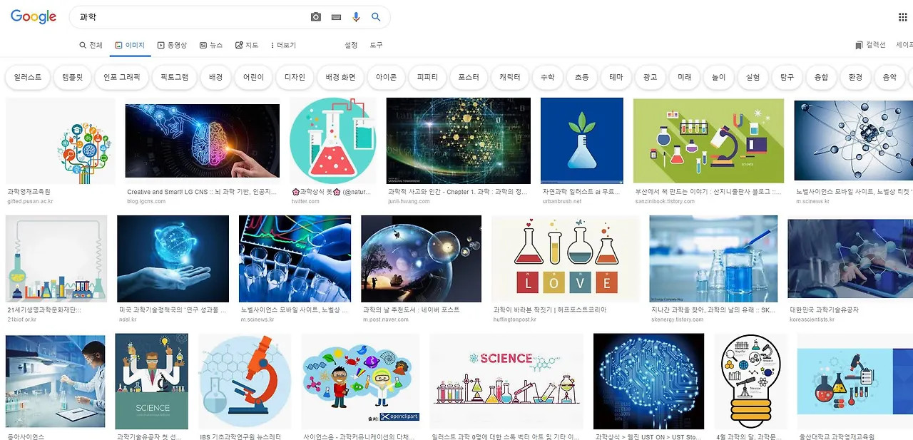The height and width of the screenshot is (440, 913).
Task: Open the LOVE flasks image thumbnail
Action: [x=566, y=259]
